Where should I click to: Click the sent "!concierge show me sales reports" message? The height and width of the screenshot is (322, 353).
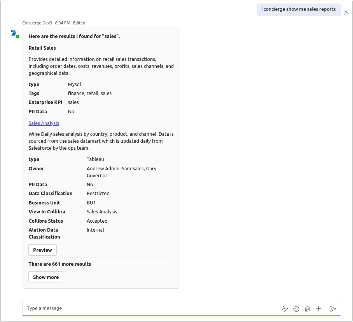point(299,9)
